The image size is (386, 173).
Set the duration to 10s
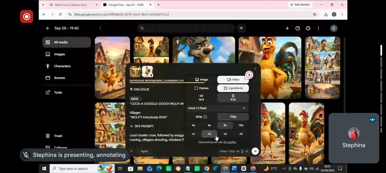(x=241, y=125)
